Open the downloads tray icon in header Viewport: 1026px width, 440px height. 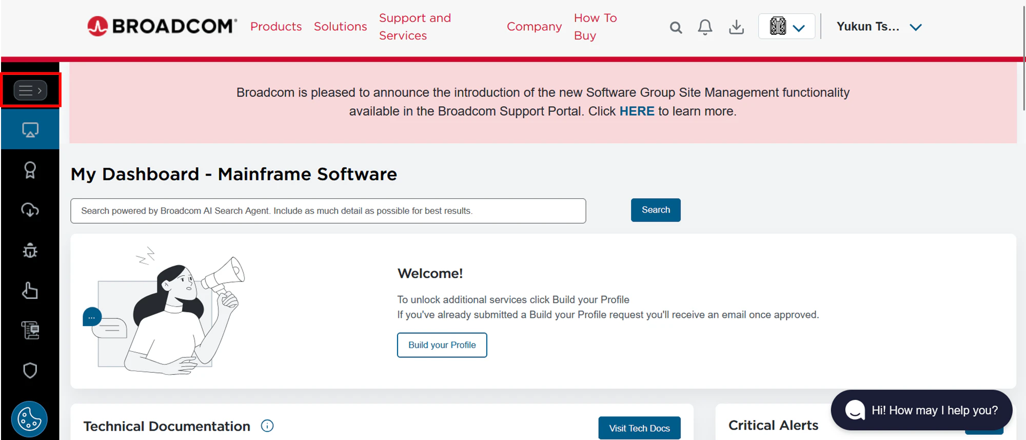(736, 27)
